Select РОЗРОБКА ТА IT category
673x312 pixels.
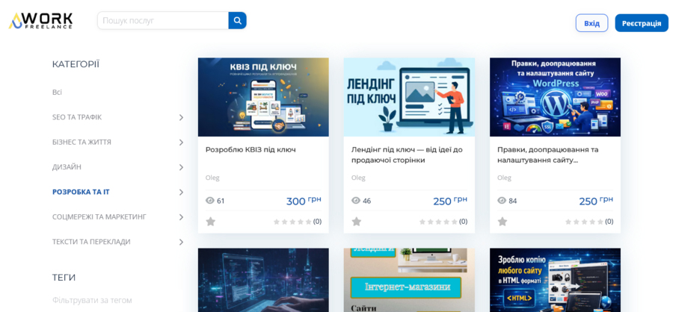[x=81, y=192]
